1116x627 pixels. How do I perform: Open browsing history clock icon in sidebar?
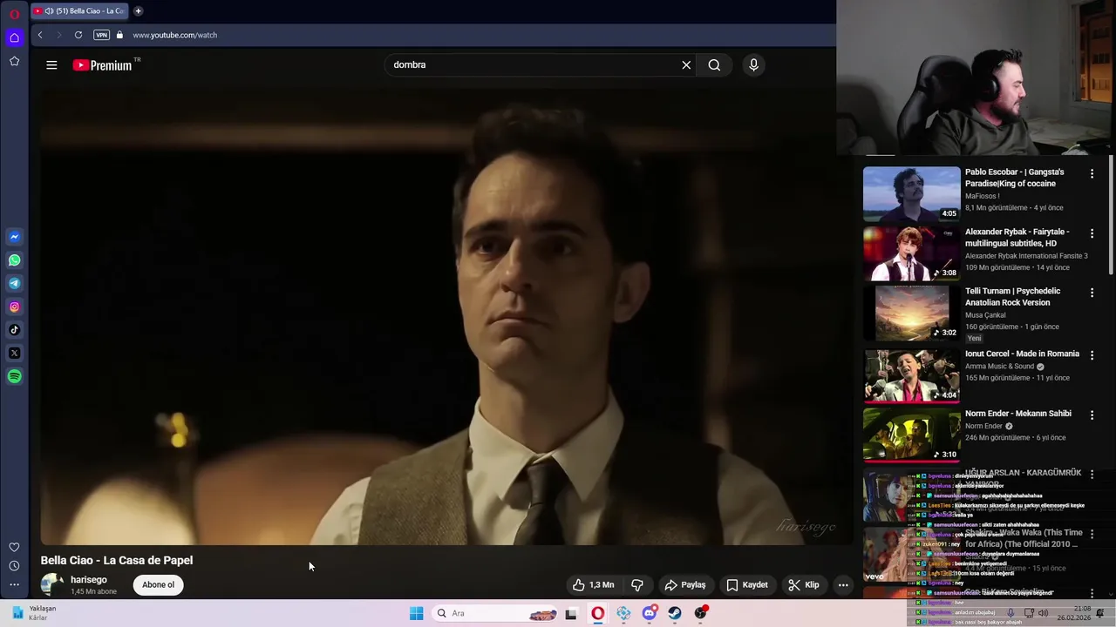pos(14,566)
